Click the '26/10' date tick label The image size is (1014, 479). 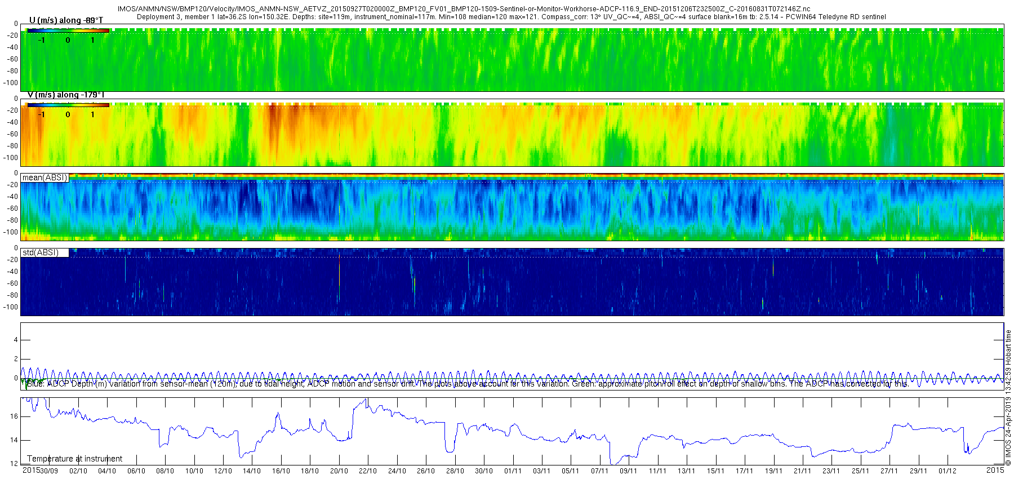pyautogui.click(x=426, y=471)
